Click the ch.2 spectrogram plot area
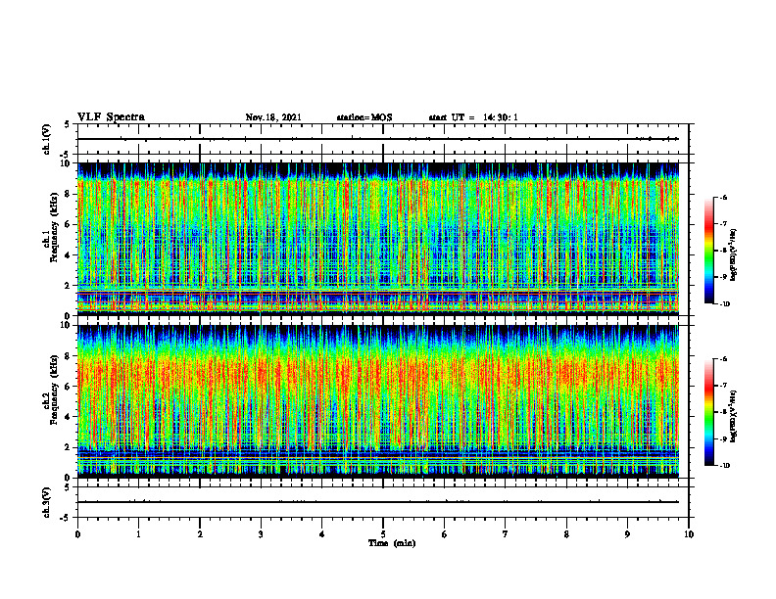The width and height of the screenshot is (776, 599). pyautogui.click(x=378, y=401)
